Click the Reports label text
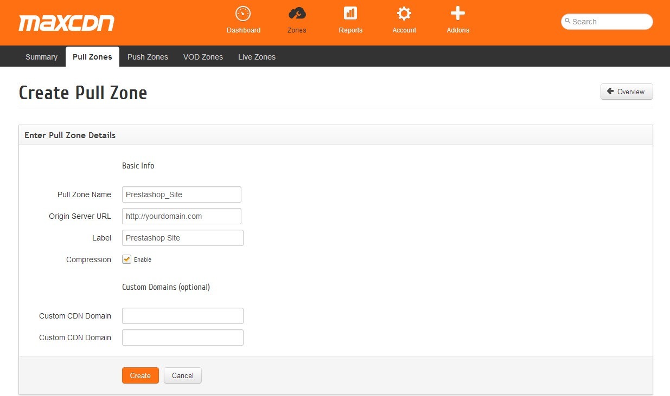 click(350, 30)
